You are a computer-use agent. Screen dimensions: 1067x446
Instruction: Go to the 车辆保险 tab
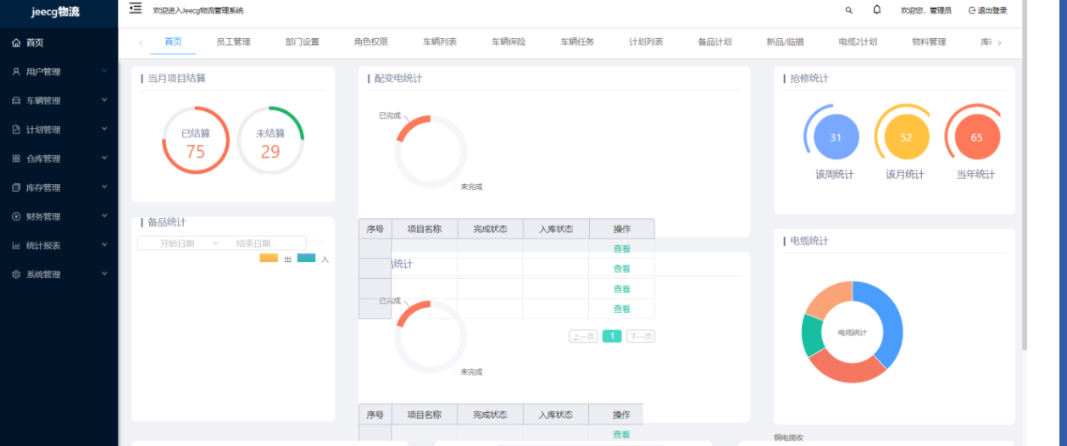pyautogui.click(x=508, y=42)
